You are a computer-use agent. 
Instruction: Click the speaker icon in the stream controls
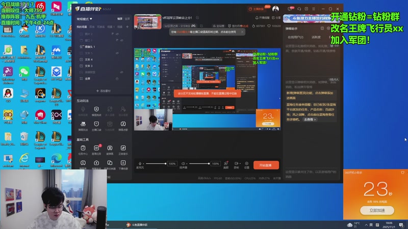tap(183, 163)
